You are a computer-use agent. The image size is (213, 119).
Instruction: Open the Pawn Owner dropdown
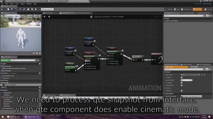[190, 75]
